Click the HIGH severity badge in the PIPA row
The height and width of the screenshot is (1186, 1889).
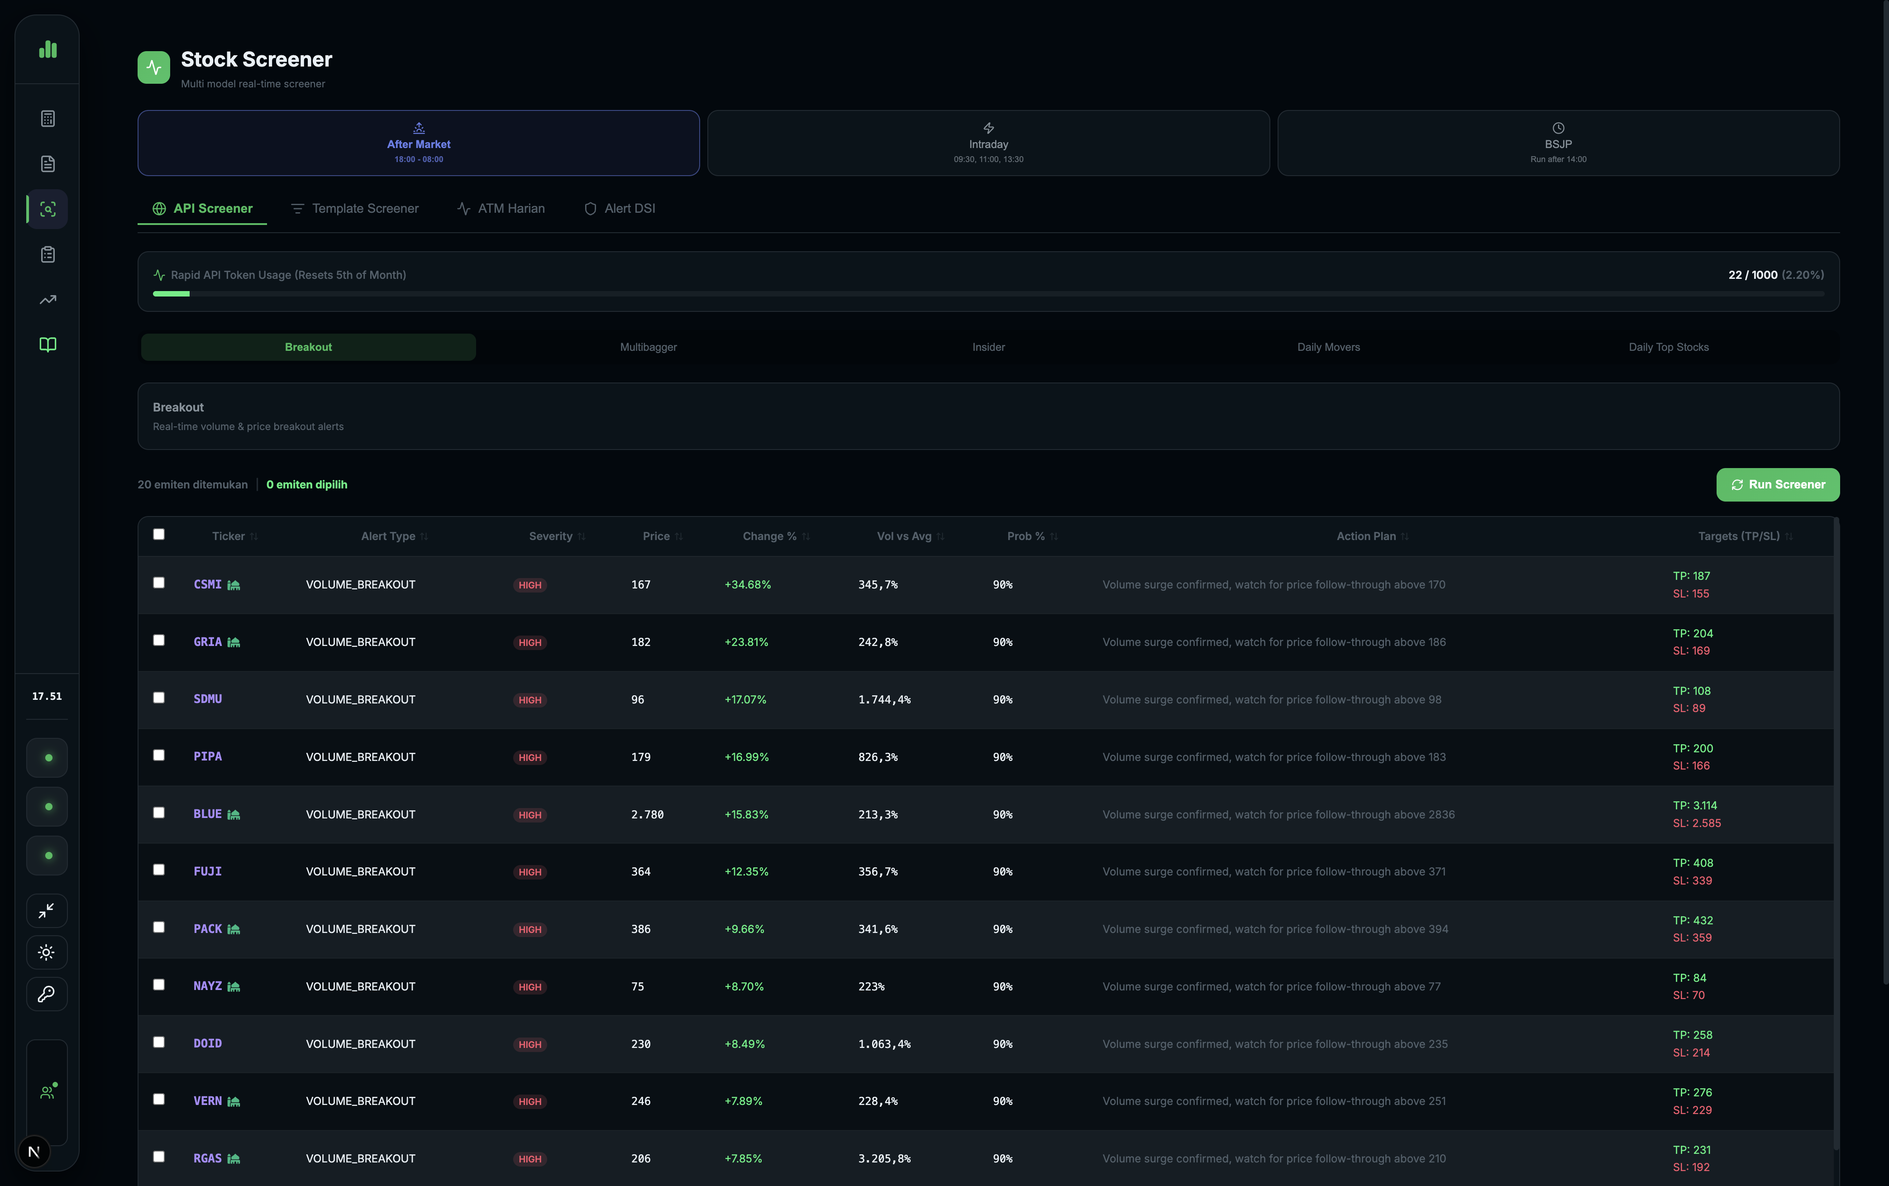530,758
